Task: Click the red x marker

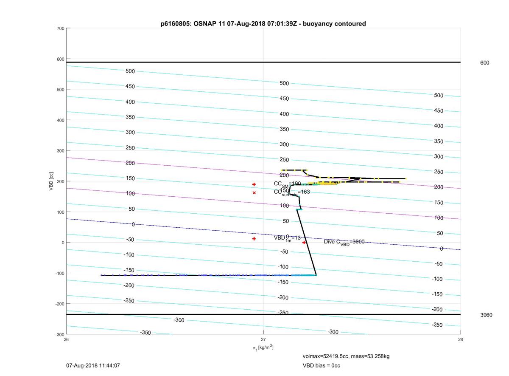Action: [254, 193]
